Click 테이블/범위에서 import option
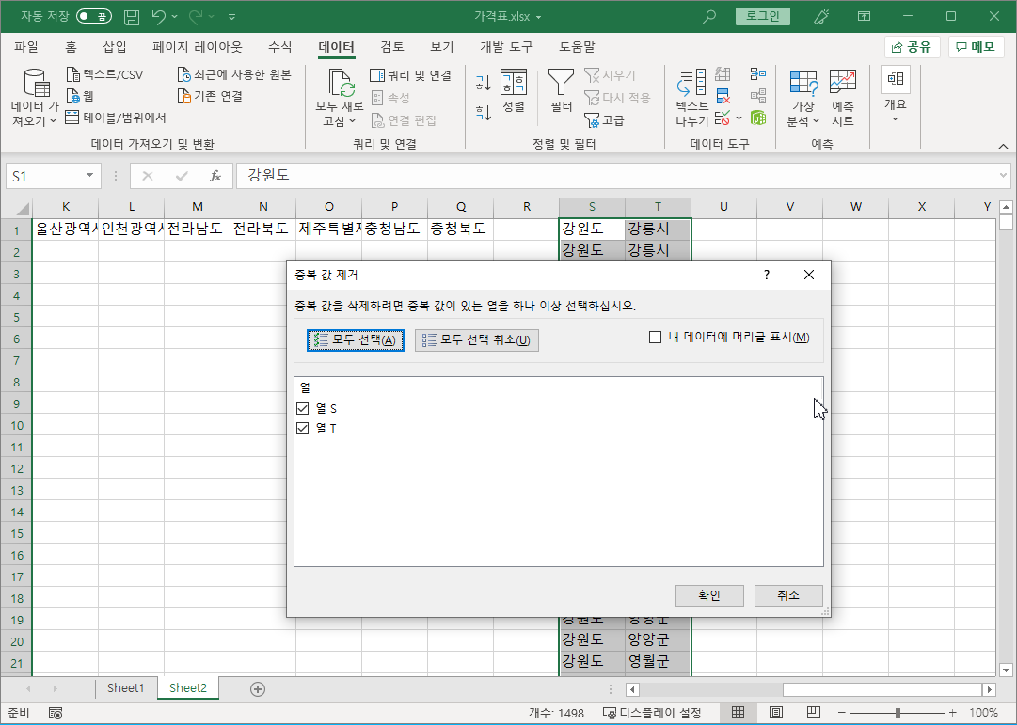This screenshot has height=725, width=1017. [116, 118]
